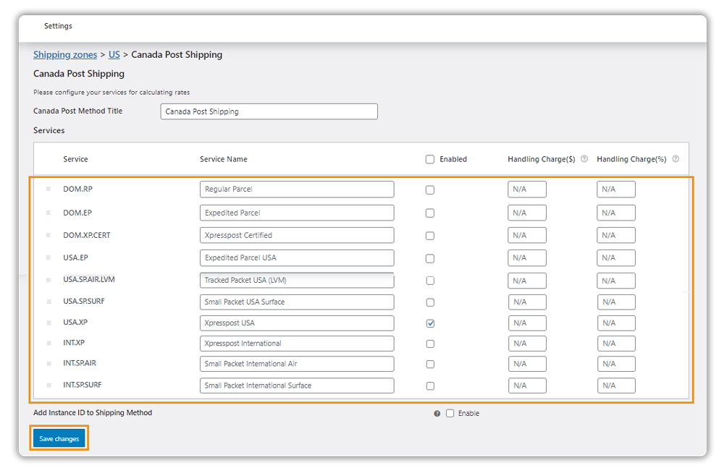Enable the Xpresspost International checkbox

(430, 344)
